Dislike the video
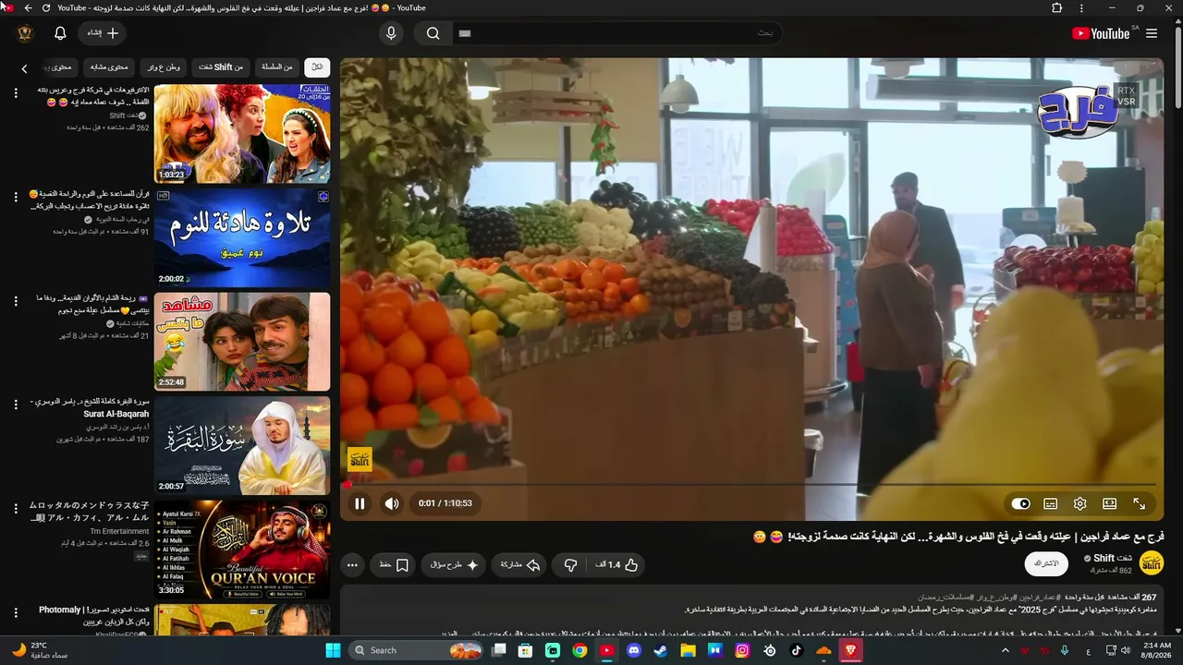 point(571,564)
